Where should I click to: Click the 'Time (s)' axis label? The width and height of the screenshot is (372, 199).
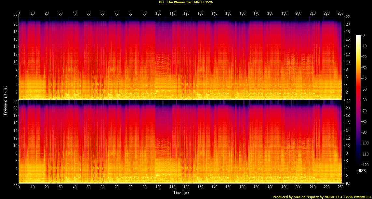180,193
